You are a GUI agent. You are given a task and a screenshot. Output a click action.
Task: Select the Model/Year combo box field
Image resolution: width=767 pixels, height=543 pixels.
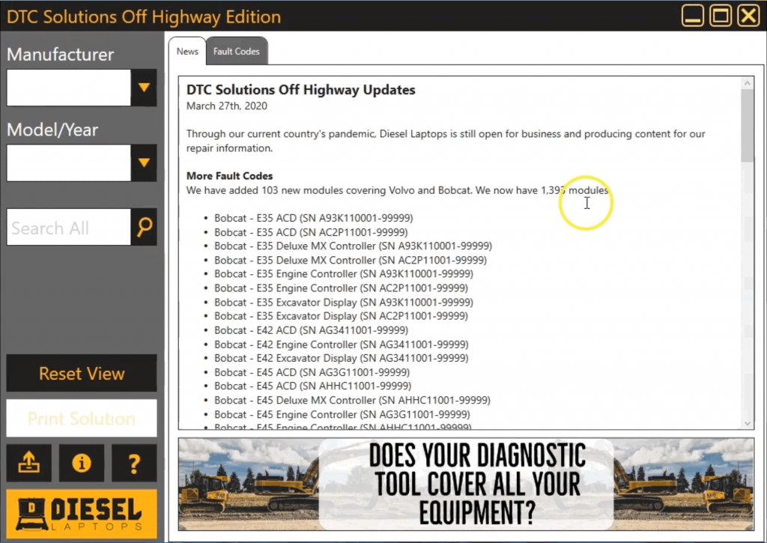[x=69, y=163]
